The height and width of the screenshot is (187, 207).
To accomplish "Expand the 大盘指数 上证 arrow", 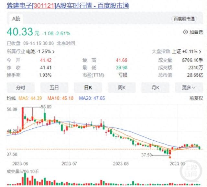I will click(200, 52).
